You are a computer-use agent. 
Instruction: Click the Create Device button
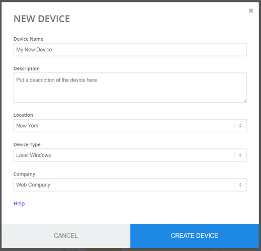(x=195, y=236)
